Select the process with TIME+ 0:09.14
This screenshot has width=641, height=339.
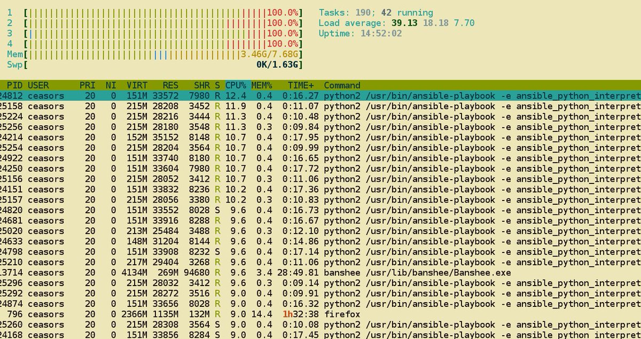coord(320,283)
